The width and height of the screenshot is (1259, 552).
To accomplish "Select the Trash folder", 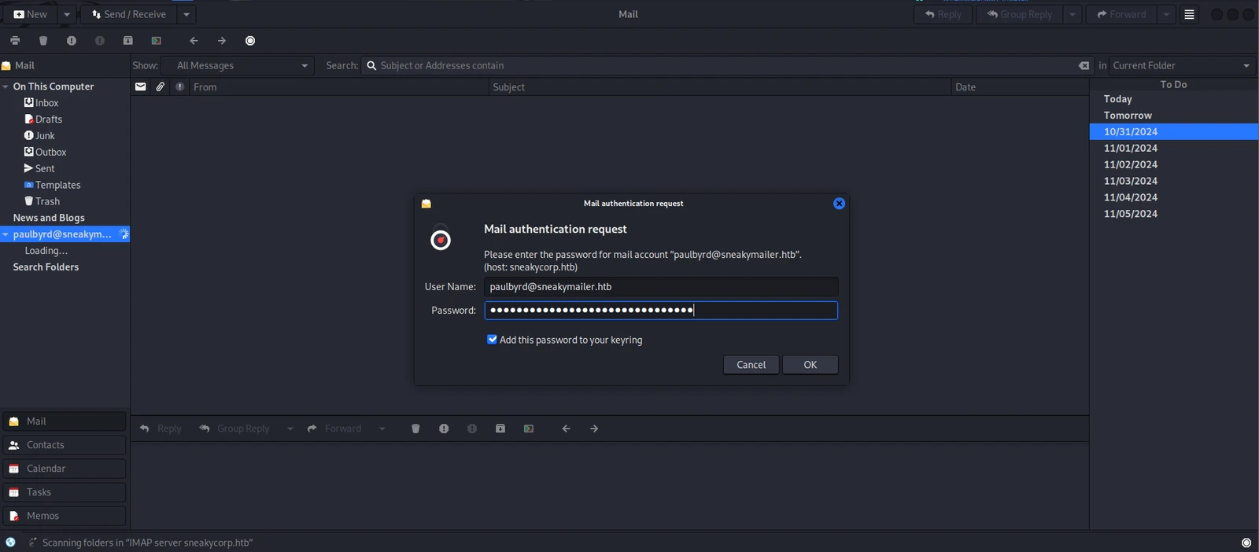I will [42, 202].
